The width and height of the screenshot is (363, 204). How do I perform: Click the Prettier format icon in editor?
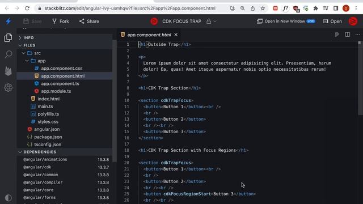(x=337, y=35)
